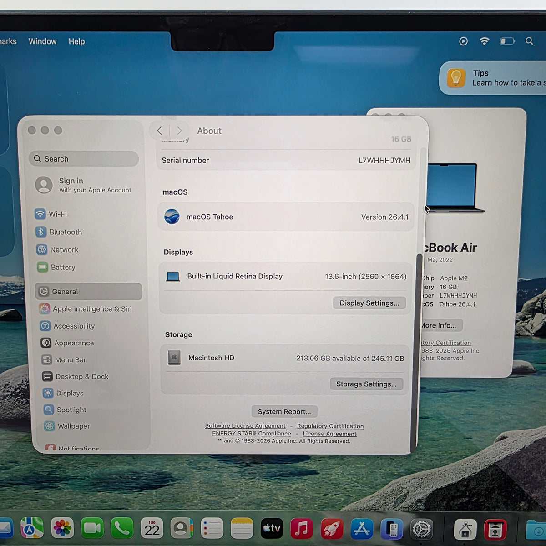Click Tahoe 26.4.1 in About This Mac window
The width and height of the screenshot is (546, 546).
tap(457, 304)
